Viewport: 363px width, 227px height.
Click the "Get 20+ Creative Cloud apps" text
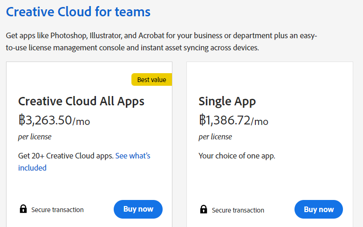click(x=65, y=156)
